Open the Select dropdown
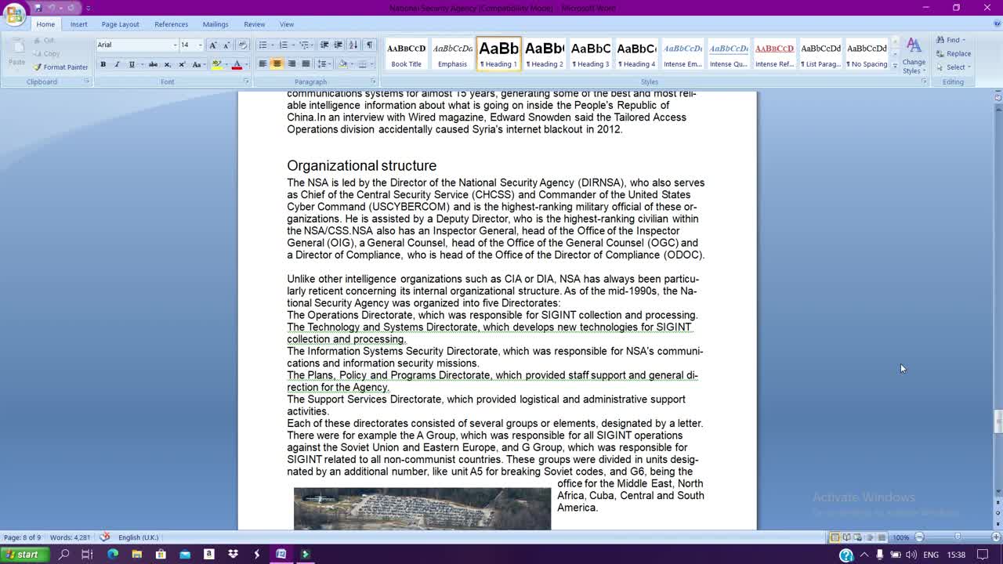 (x=953, y=67)
